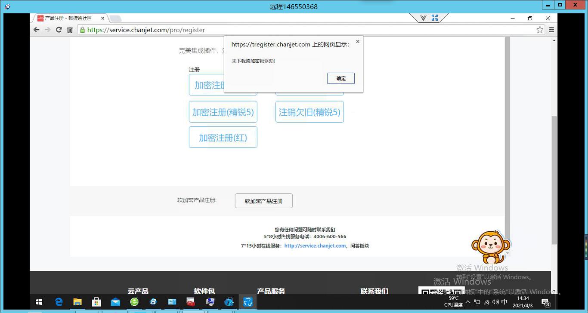Click the 注册 section label
This screenshot has height=313, width=588.
[x=194, y=70]
